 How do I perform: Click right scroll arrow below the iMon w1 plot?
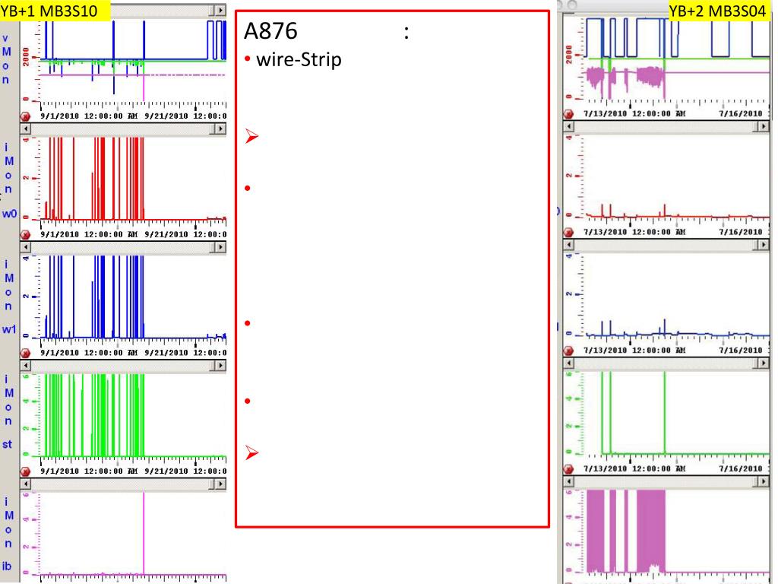[220, 366]
